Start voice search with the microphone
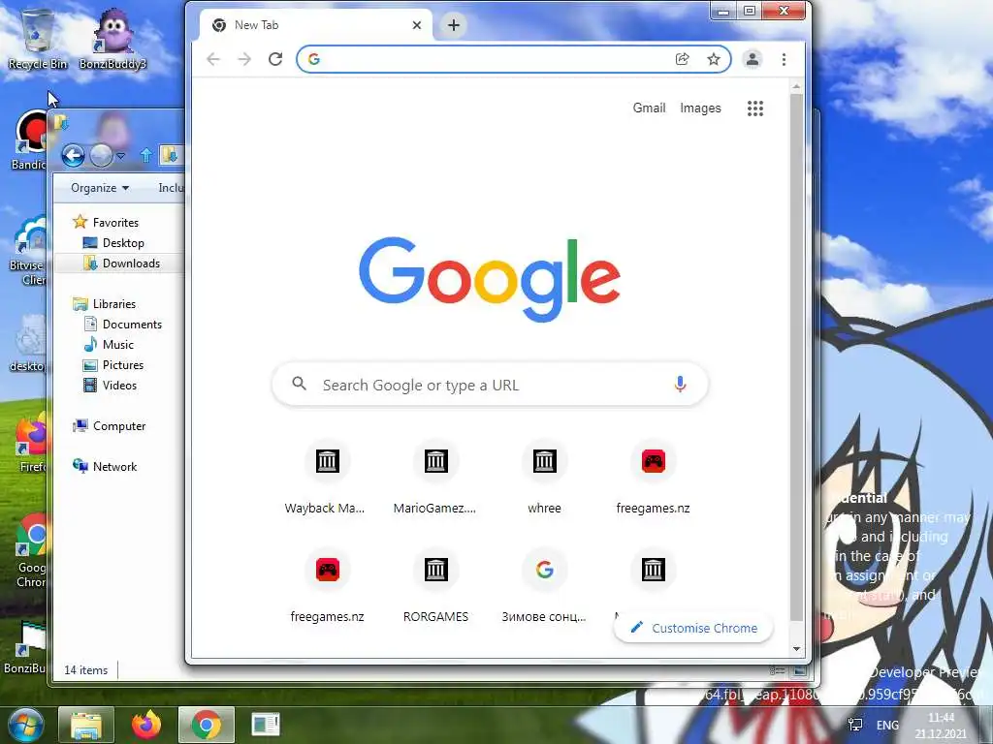This screenshot has height=744, width=993. [x=680, y=384]
